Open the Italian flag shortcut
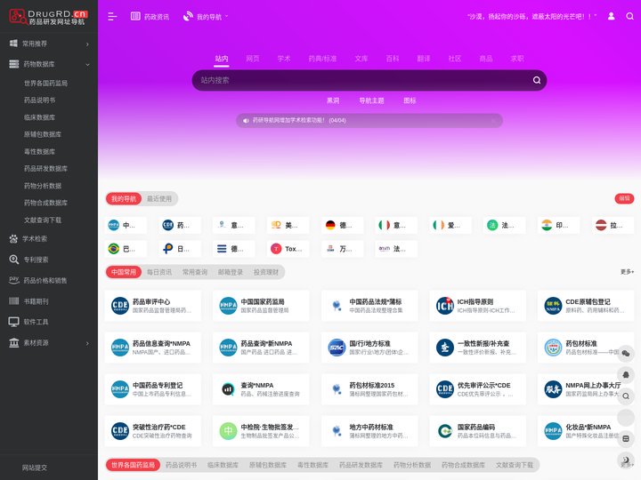The width and height of the screenshot is (641, 480). click(396, 225)
